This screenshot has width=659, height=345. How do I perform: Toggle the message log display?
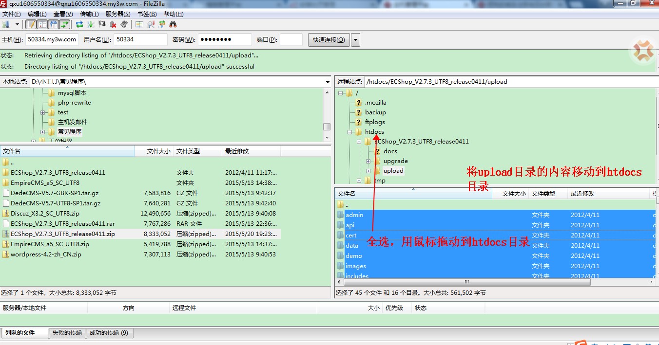coord(31,24)
